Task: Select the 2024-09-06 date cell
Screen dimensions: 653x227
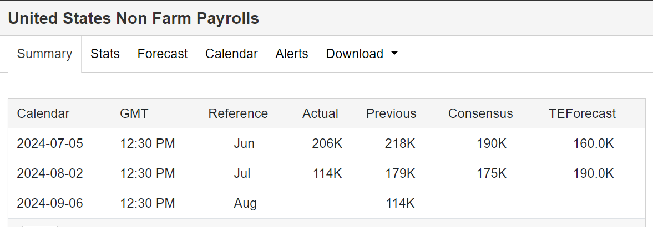Action: 50,203
